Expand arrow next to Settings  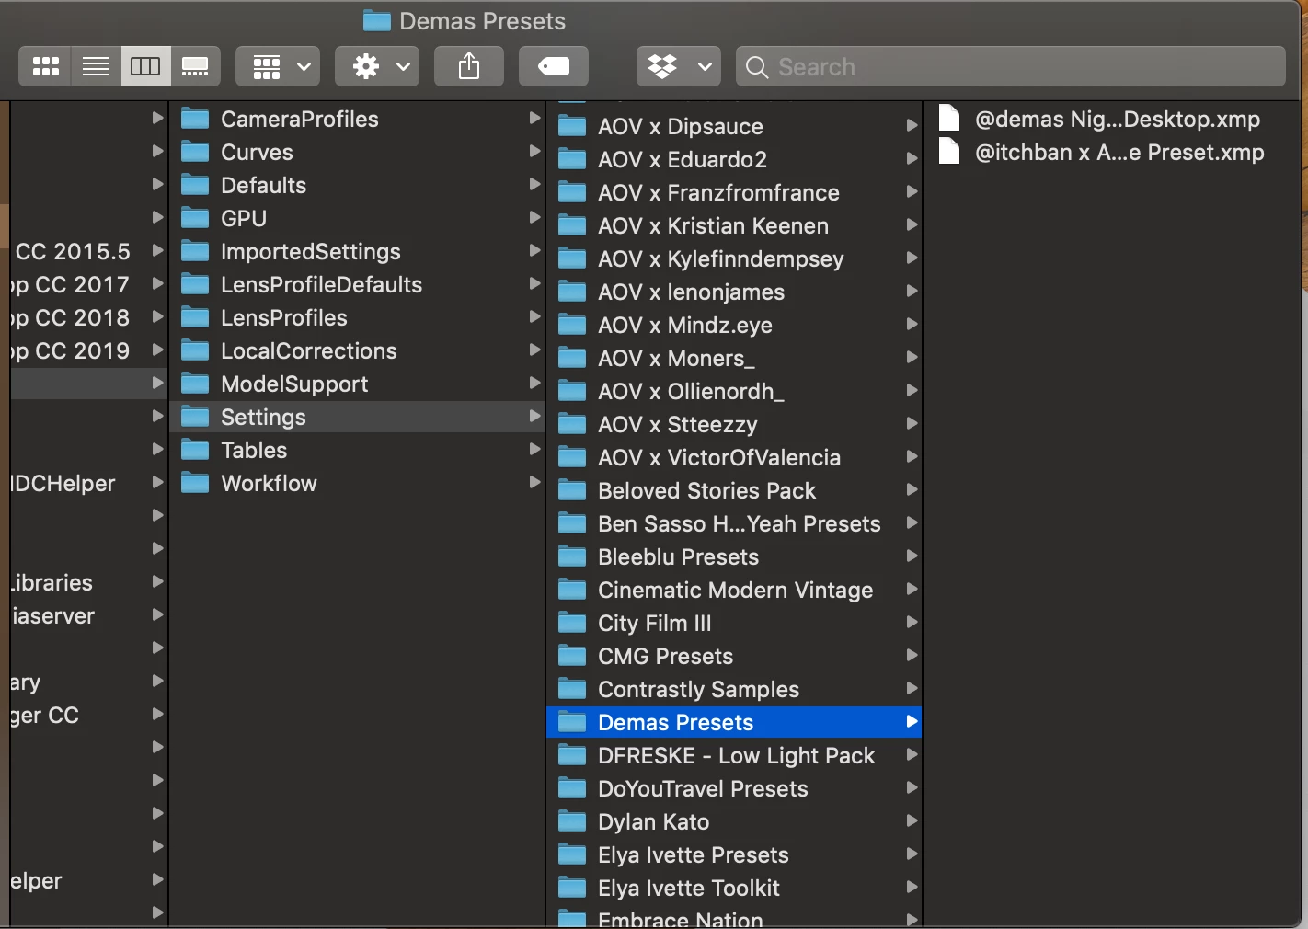[x=534, y=416]
